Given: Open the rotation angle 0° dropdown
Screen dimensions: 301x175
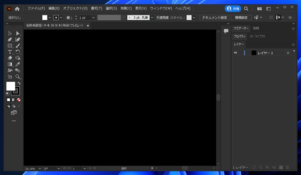Looking at the screenshot, I should (x=58, y=168).
